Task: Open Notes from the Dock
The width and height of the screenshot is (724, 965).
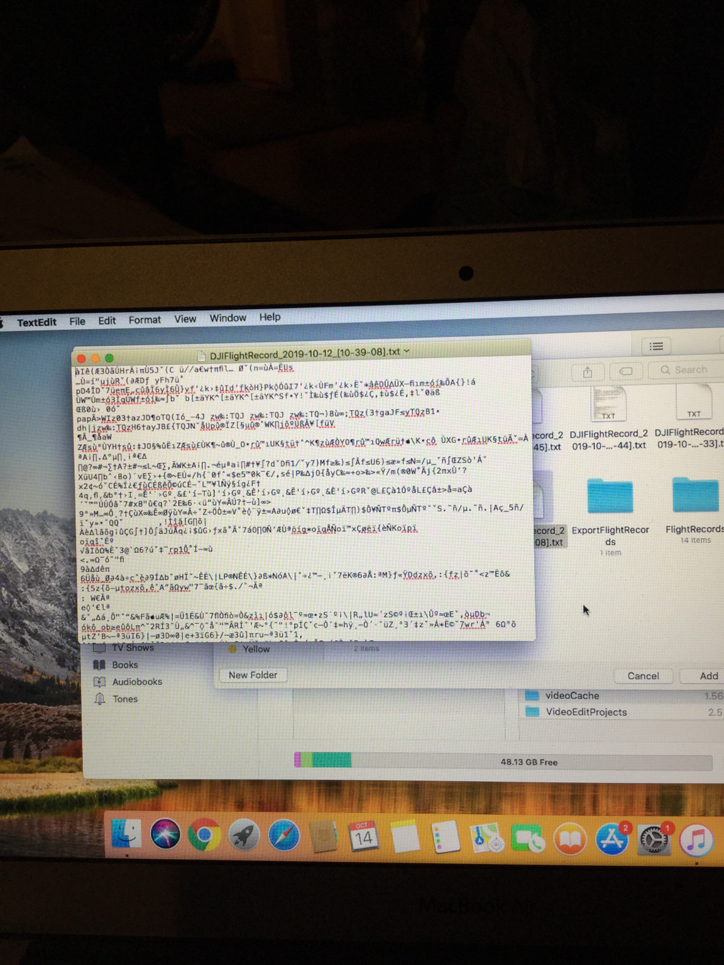Action: (404, 837)
